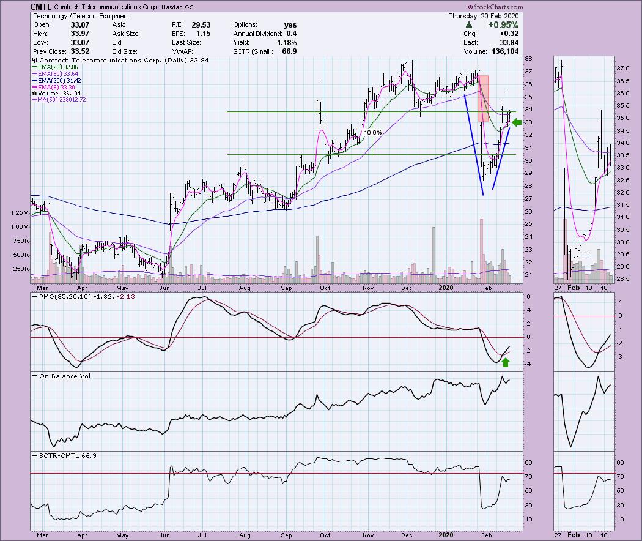642x541 pixels.
Task: Click the 28.5 label on zoomed price axis
Action: tap(623, 278)
